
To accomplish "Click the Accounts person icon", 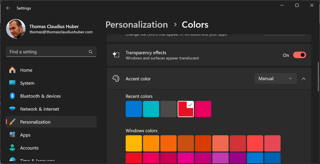I will click(12, 148).
